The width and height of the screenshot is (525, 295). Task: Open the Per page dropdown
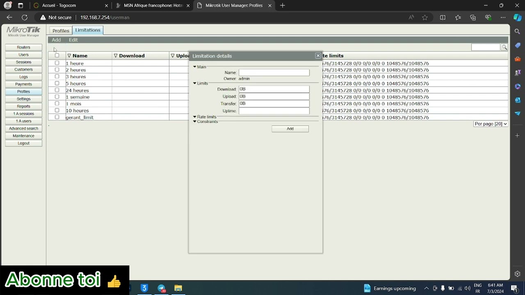(491, 124)
